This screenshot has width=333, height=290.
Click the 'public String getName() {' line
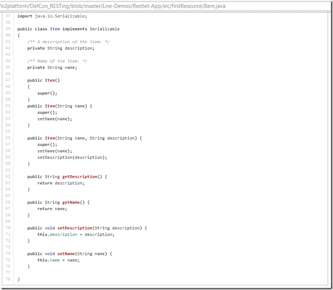tap(58, 202)
